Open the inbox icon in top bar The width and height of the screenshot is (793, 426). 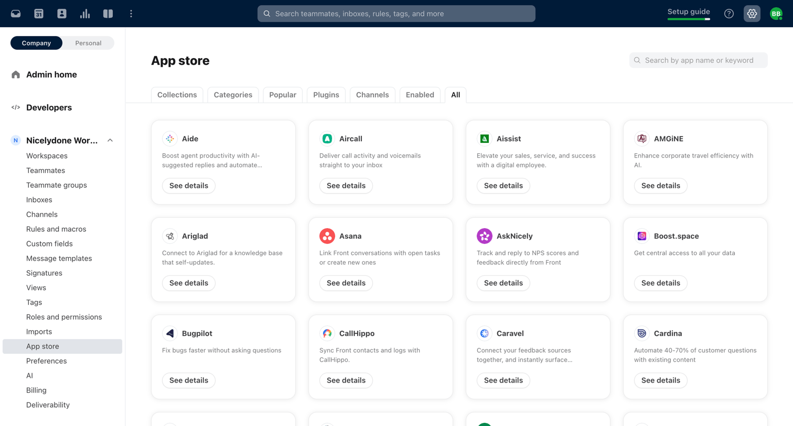16,14
